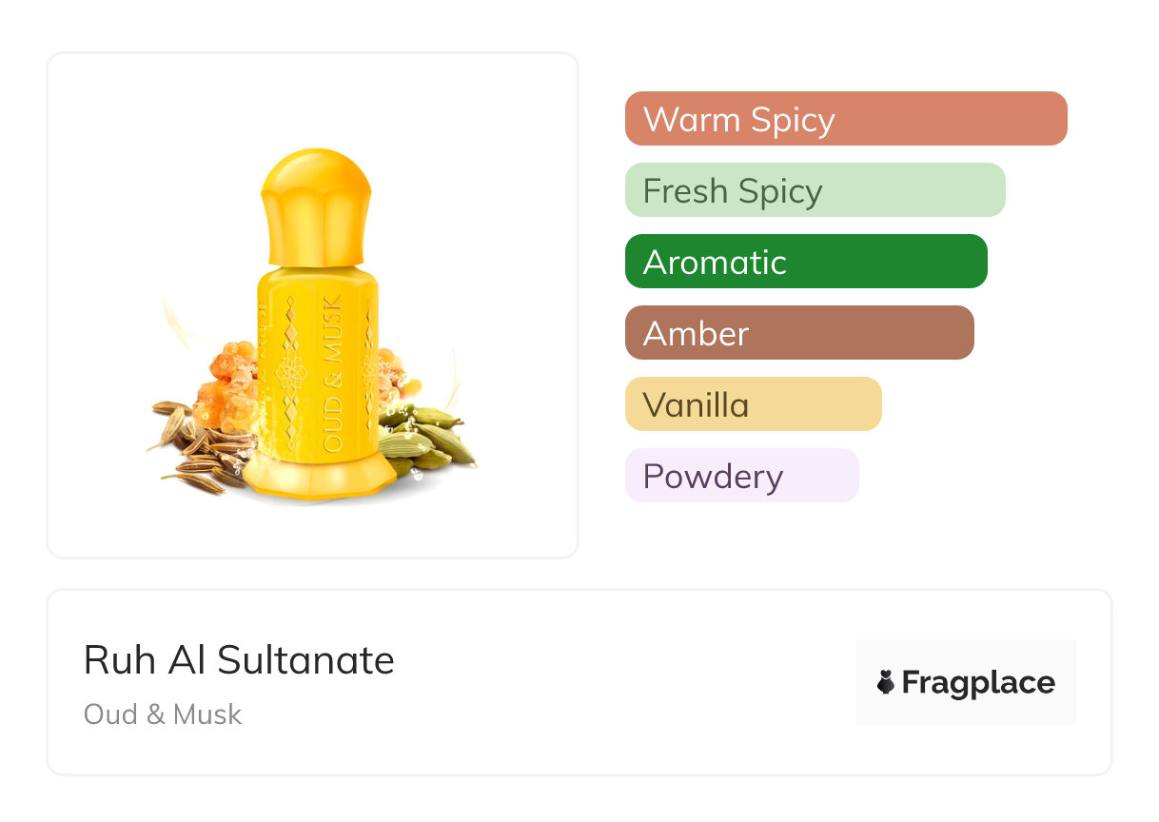Click the Fragplace perfume bottle logo icon

[886, 682]
